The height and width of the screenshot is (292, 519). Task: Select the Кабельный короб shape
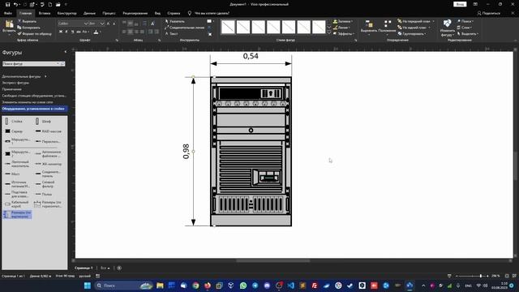(17, 204)
